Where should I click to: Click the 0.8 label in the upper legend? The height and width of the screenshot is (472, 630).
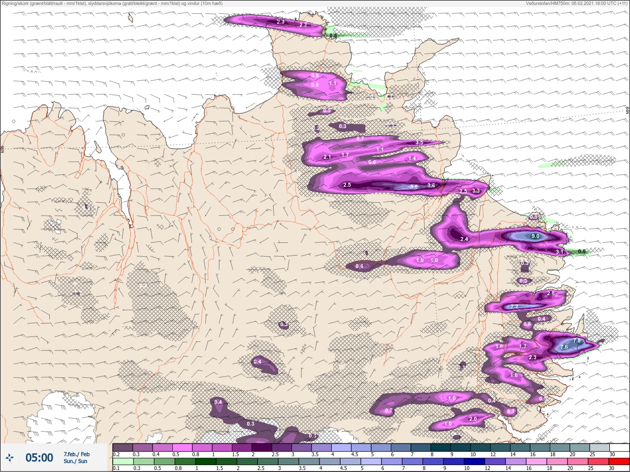tap(196, 454)
